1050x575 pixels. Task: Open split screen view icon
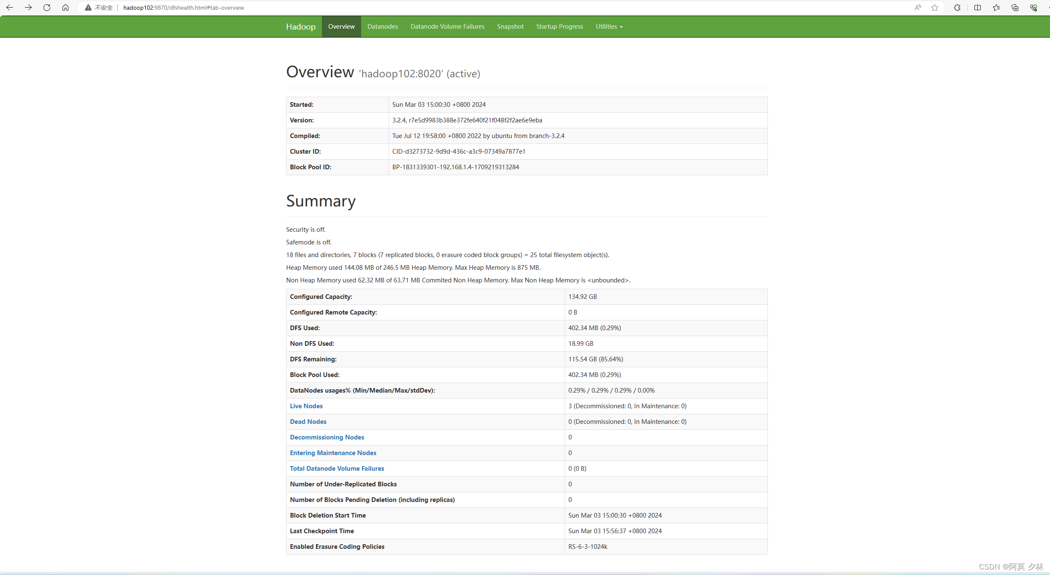click(x=977, y=8)
